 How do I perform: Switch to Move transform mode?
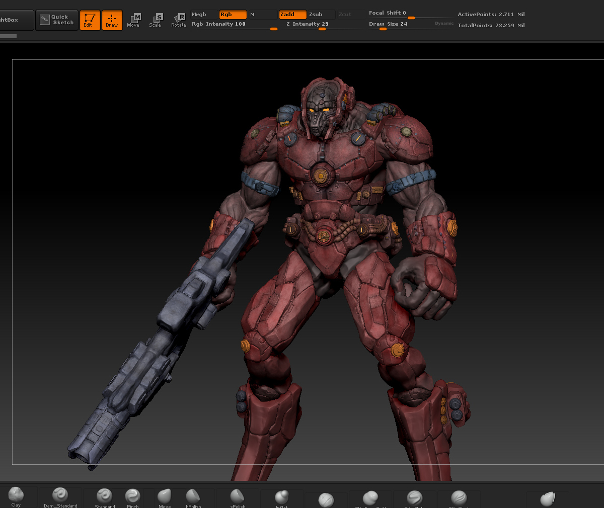[x=133, y=20]
